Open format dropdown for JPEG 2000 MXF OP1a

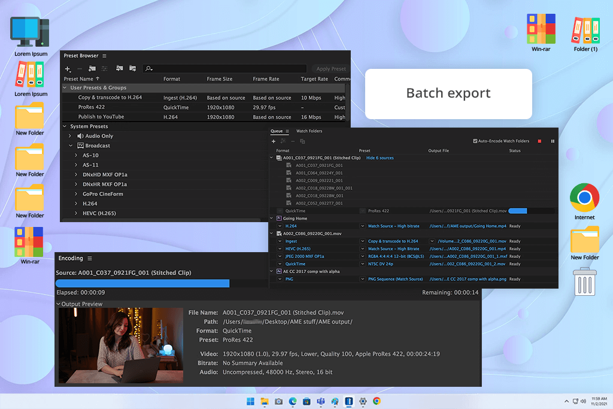[x=280, y=256]
